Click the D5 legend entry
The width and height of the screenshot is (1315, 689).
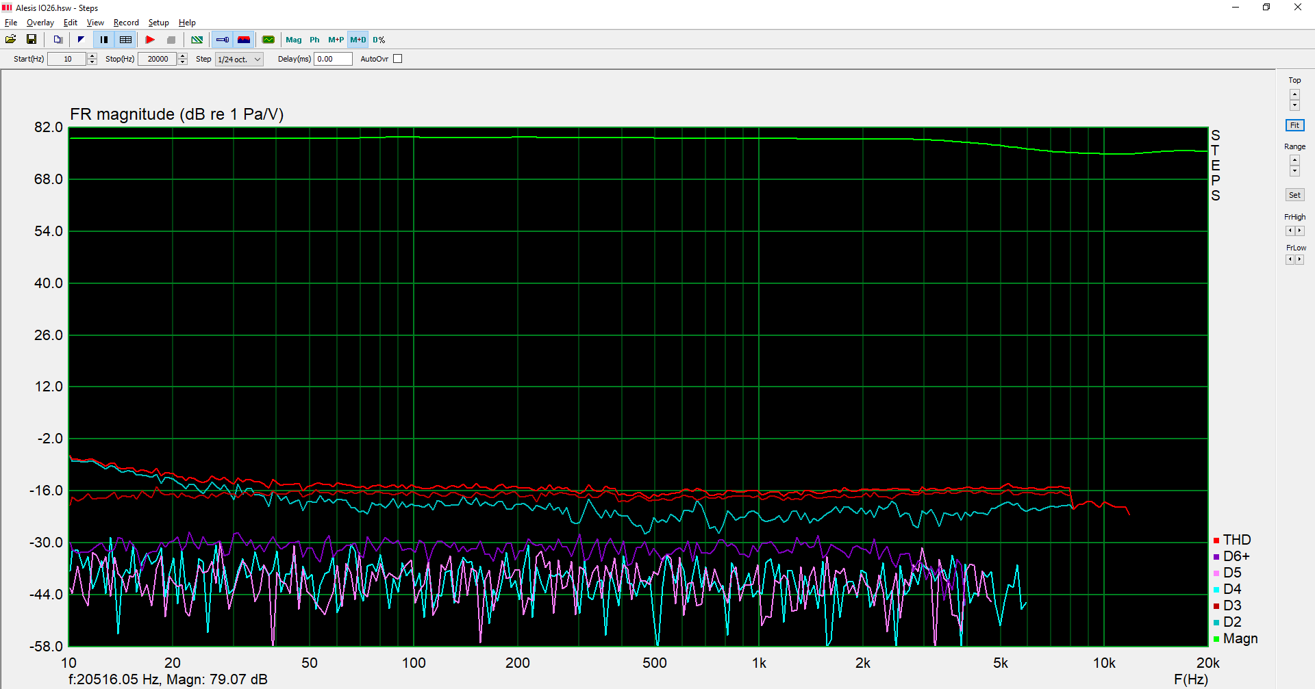coord(1227,573)
